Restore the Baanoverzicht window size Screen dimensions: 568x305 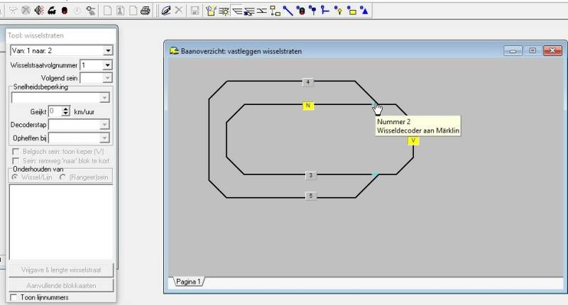coord(532,50)
